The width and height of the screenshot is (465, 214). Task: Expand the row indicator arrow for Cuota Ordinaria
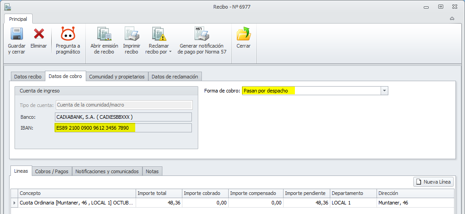(14, 203)
